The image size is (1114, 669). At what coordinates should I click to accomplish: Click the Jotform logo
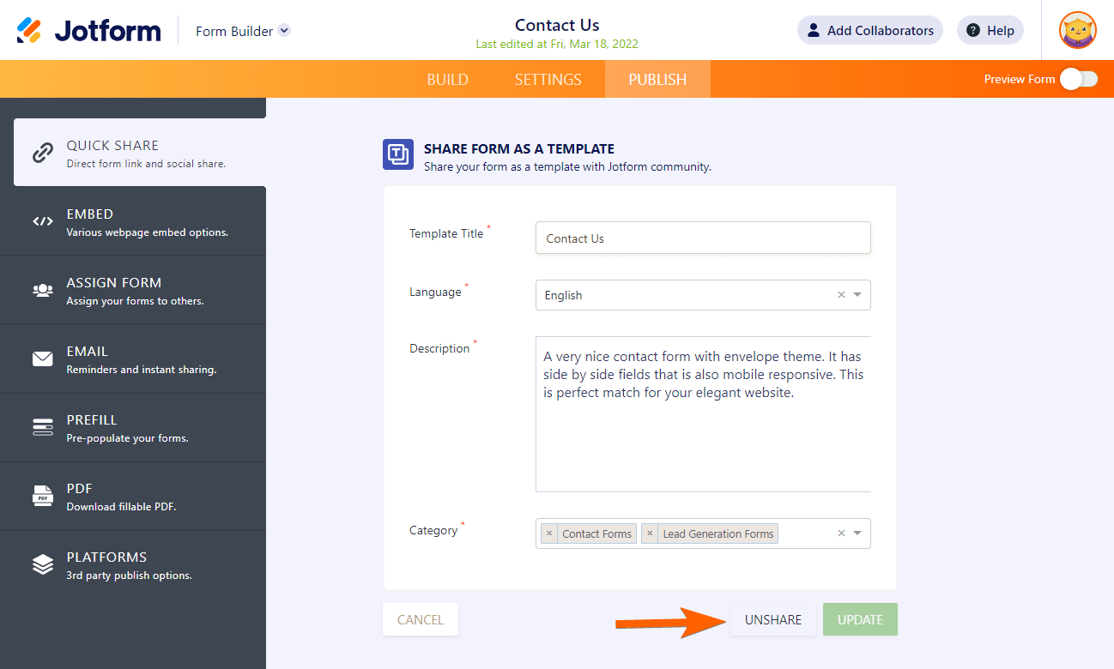(x=89, y=31)
